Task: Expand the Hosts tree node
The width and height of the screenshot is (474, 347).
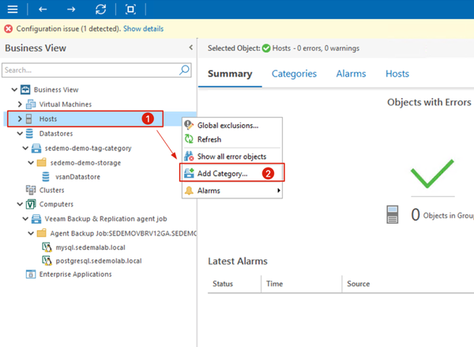Action: click(x=20, y=119)
